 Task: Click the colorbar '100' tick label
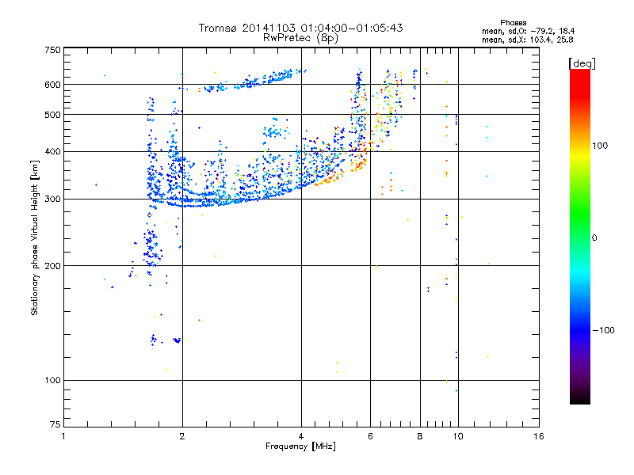[600, 146]
